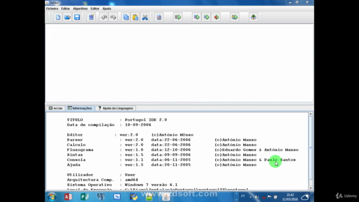Click the 'Calculo' row label
Screen dimensions: 359x202
76,145
